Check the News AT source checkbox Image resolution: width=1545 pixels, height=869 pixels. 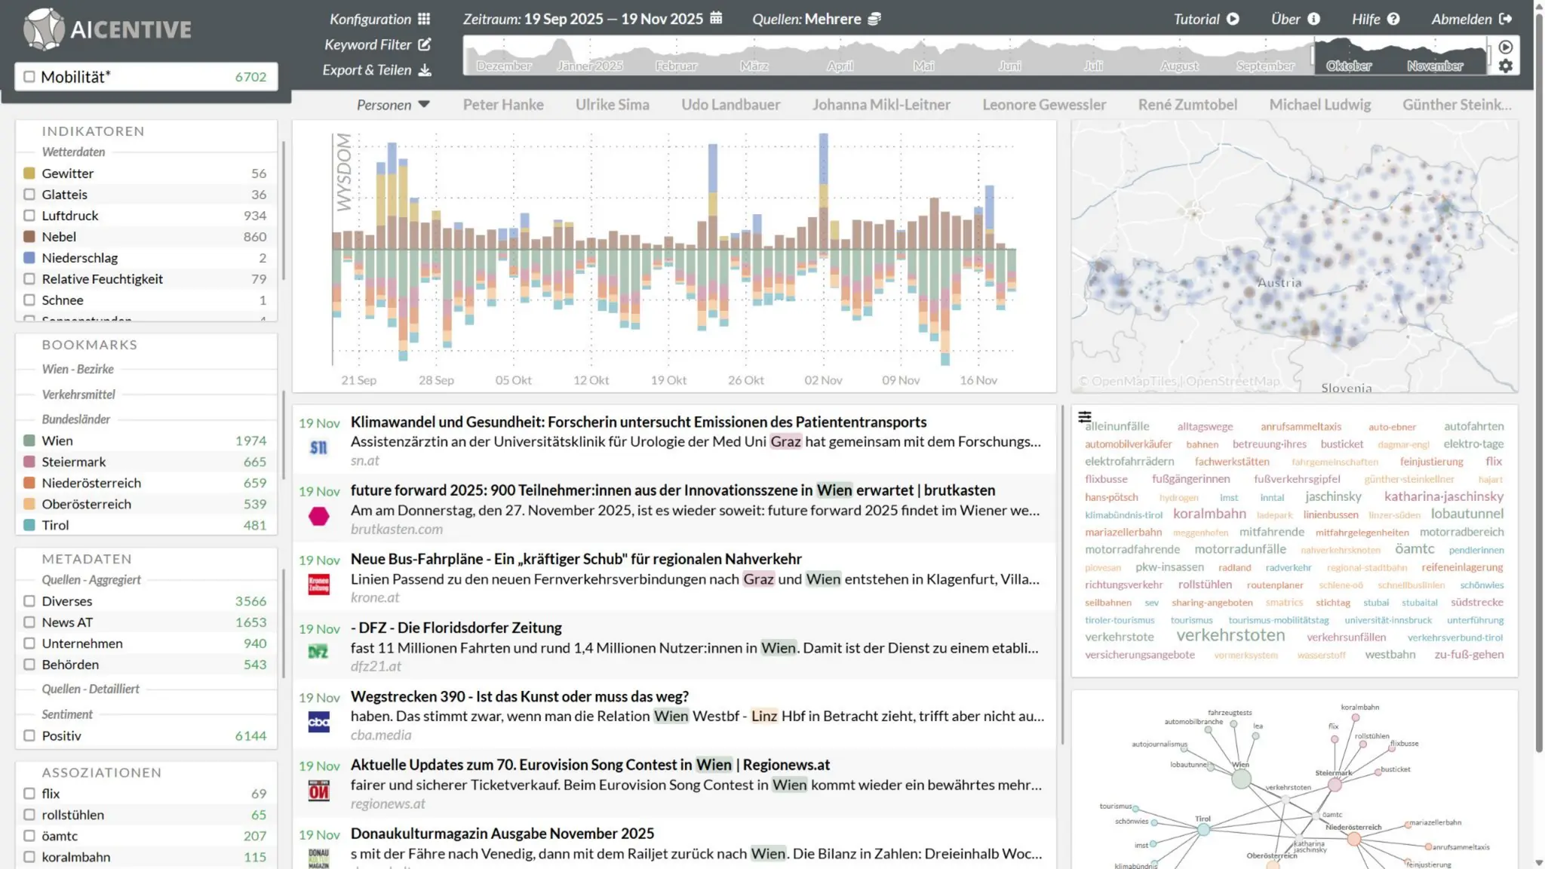(29, 622)
